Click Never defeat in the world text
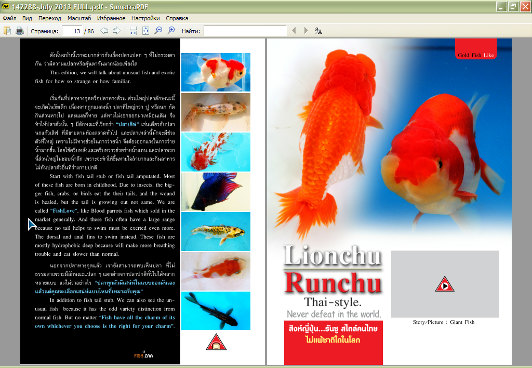The width and height of the screenshot is (532, 368). (x=334, y=314)
